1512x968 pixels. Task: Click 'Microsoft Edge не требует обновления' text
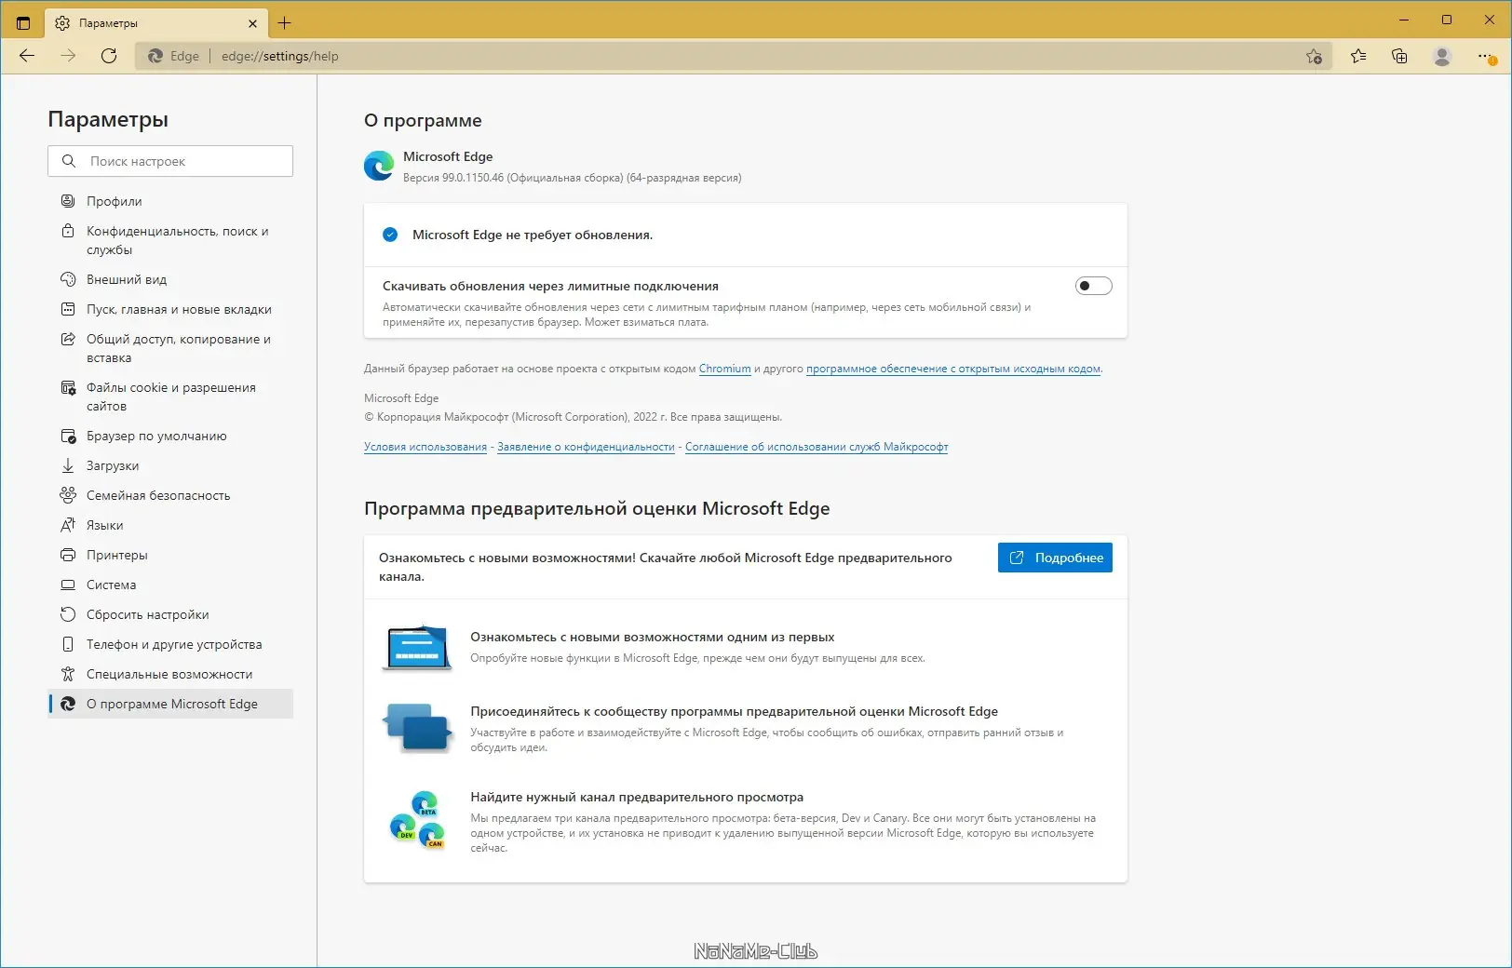pos(533,235)
